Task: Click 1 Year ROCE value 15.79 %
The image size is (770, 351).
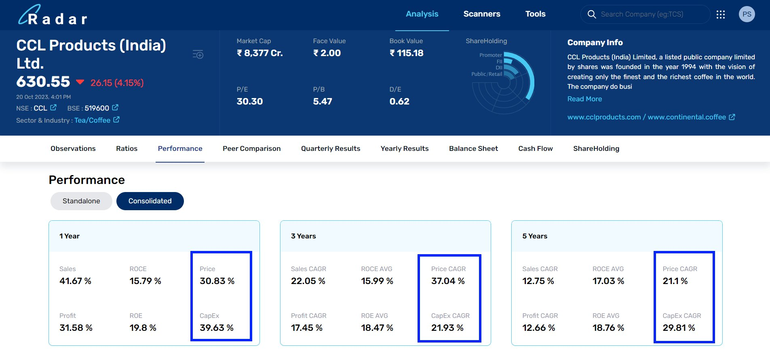Action: pyautogui.click(x=146, y=281)
